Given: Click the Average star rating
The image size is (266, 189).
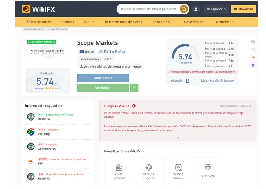Looking at the screenshot, I should (53, 88).
